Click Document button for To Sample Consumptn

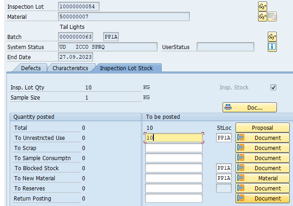tap(262, 158)
